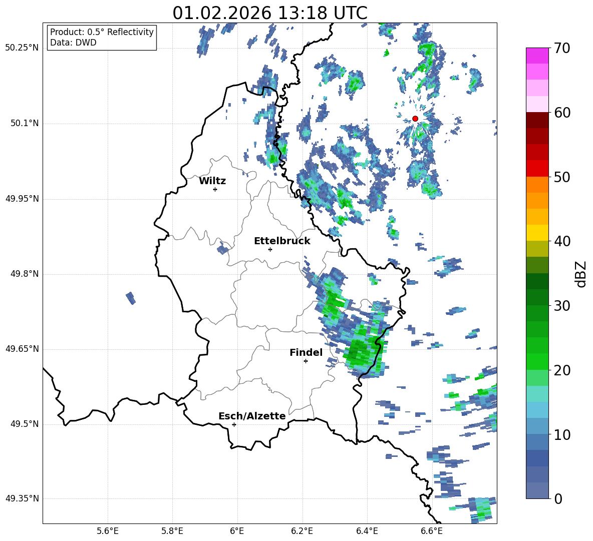Screen dimensions: 593x541
Task: Click the 5.6°E longitude label
Action: tap(107, 531)
